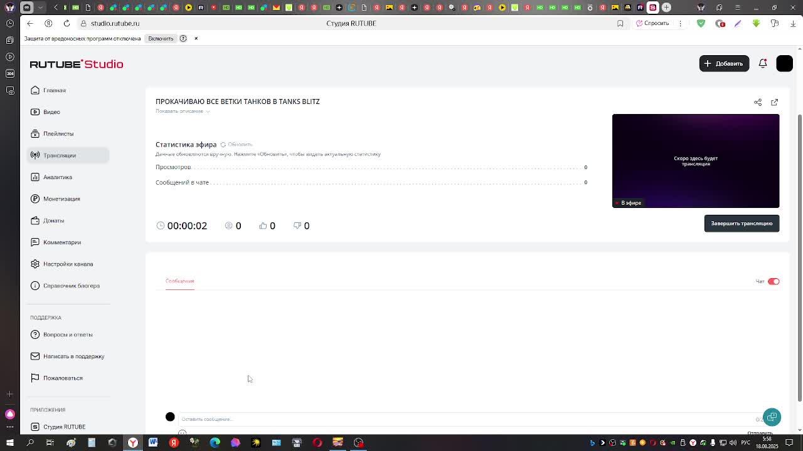Click the share stream icon
The width and height of the screenshot is (803, 451).
tap(758, 102)
